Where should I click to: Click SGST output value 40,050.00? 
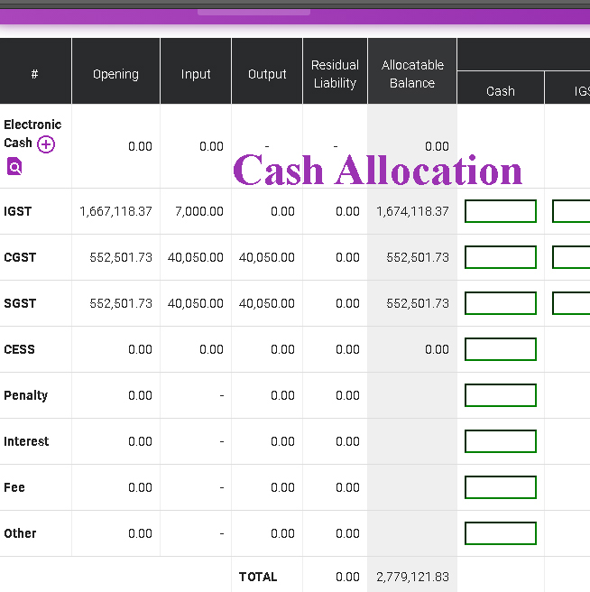pyautogui.click(x=267, y=303)
